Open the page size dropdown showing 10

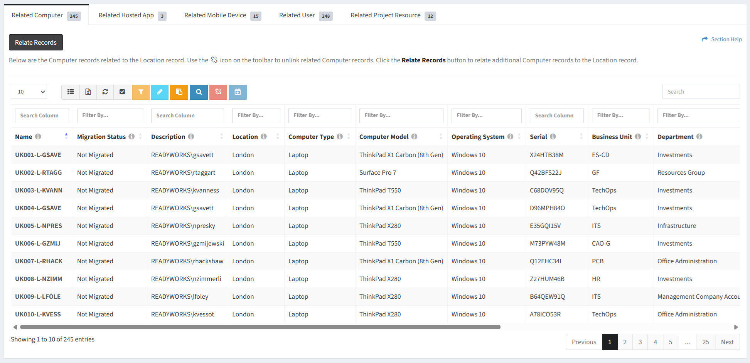coord(29,92)
